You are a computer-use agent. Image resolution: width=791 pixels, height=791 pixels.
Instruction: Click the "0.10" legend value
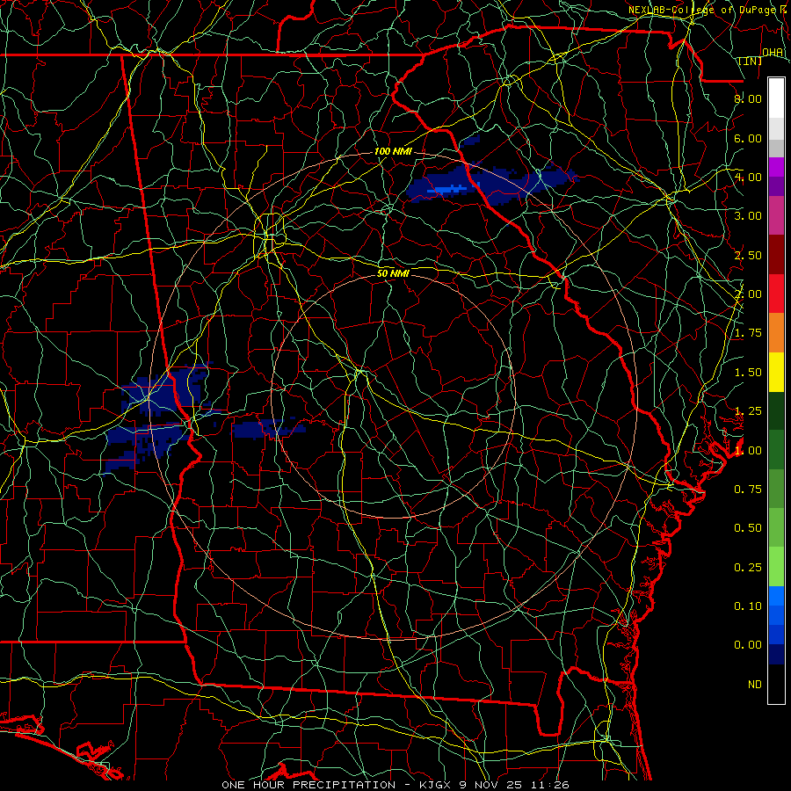[748, 606]
